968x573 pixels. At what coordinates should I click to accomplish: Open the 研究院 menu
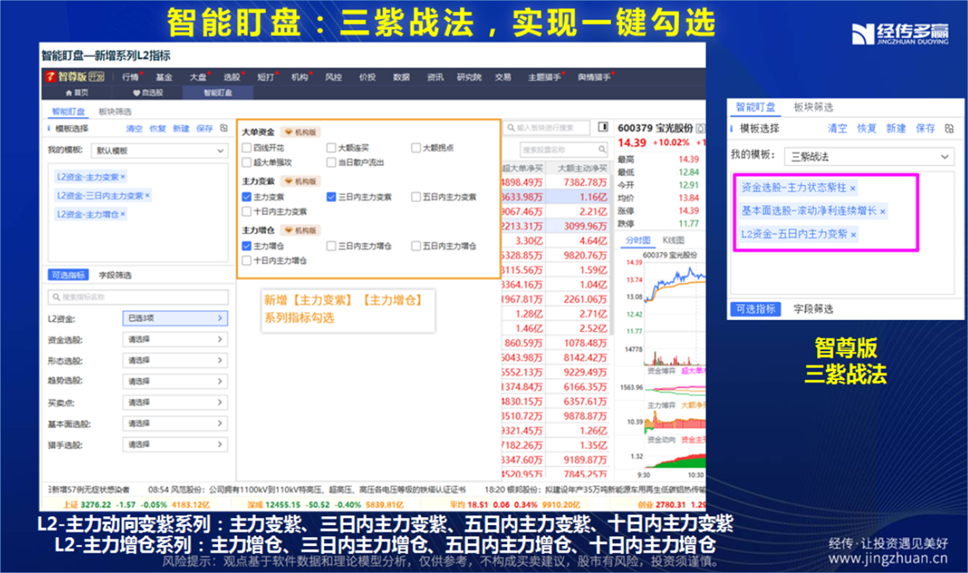coord(469,77)
